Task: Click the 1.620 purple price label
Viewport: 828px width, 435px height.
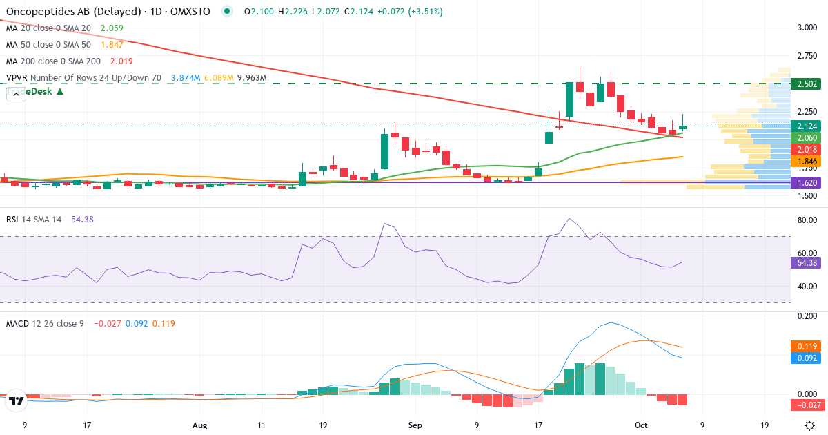Action: point(807,183)
